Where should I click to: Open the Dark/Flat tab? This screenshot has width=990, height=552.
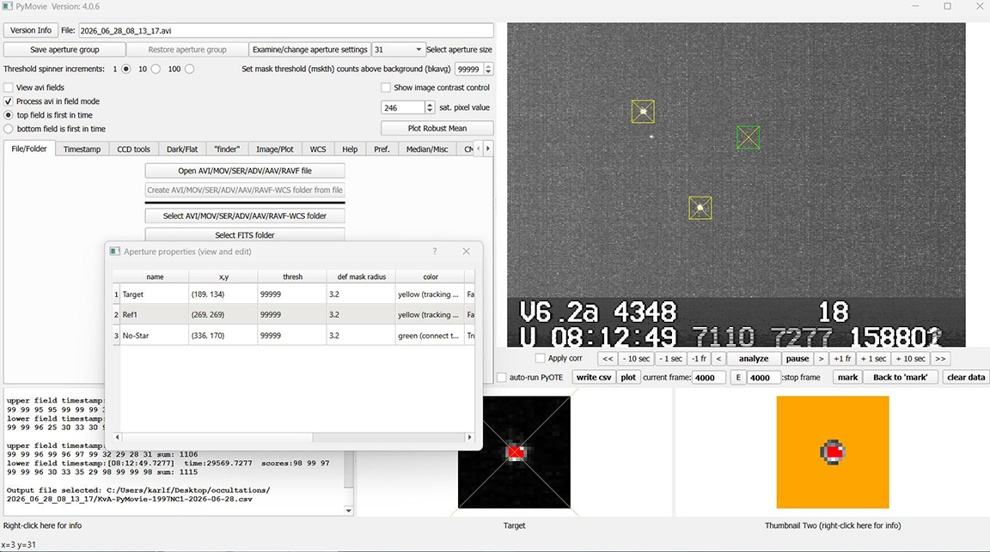(182, 149)
